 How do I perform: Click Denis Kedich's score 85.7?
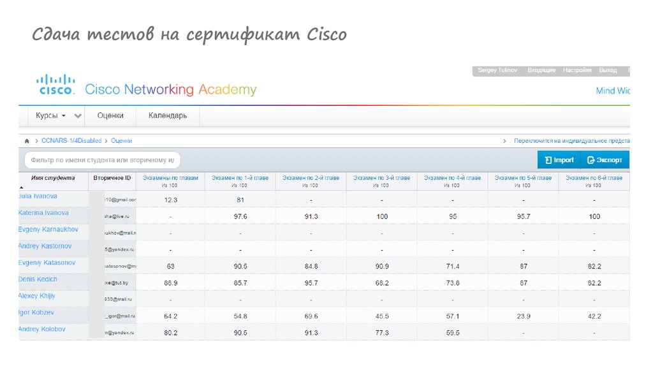[x=240, y=283]
